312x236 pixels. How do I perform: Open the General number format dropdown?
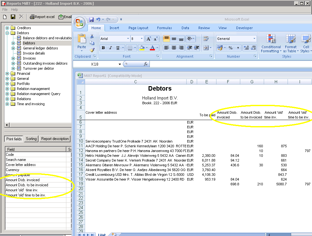click(x=254, y=39)
